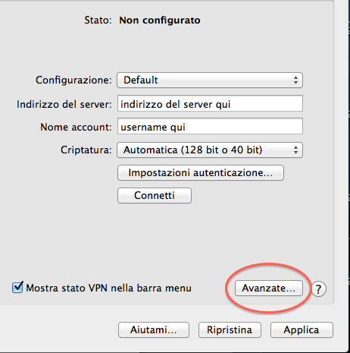Viewport: 350px width, 353px height.
Task: Click the "Criptatura:" field label
Action: point(86,150)
